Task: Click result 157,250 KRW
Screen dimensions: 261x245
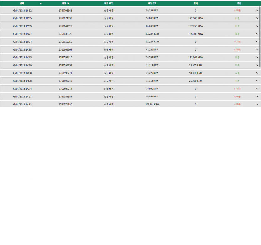Action: pyautogui.click(x=196, y=26)
